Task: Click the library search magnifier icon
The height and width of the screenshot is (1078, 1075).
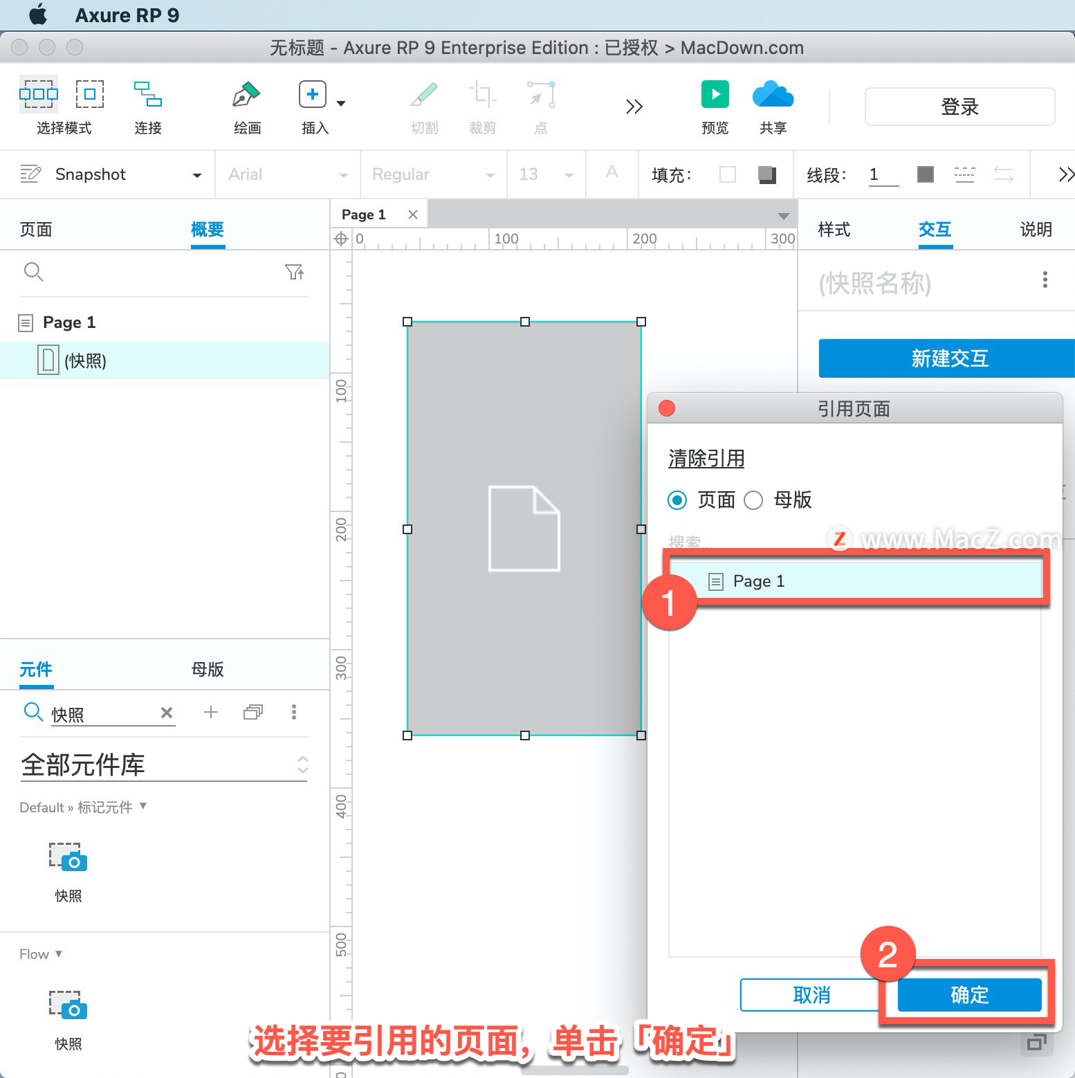Action: click(x=33, y=711)
